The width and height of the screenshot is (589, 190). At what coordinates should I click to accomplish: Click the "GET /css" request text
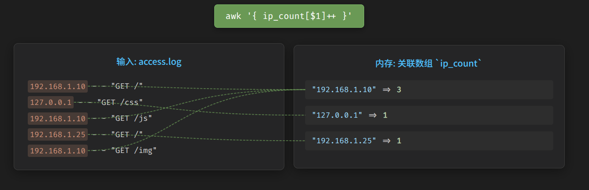120,103
